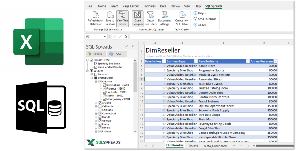This screenshot has height=151, width=296.
Task: Select the DimReseller sheet tab
Action: [x=175, y=145]
